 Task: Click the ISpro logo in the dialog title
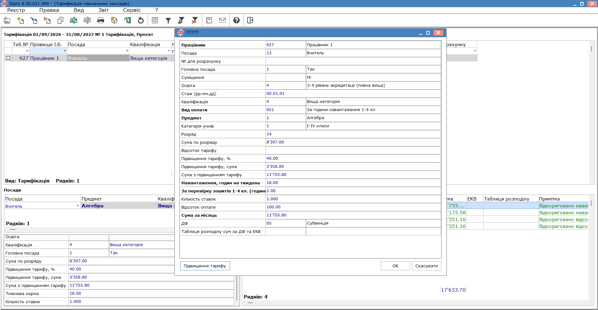pyautogui.click(x=181, y=32)
